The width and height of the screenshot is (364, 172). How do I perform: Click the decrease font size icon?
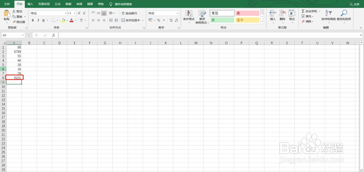tap(84, 13)
